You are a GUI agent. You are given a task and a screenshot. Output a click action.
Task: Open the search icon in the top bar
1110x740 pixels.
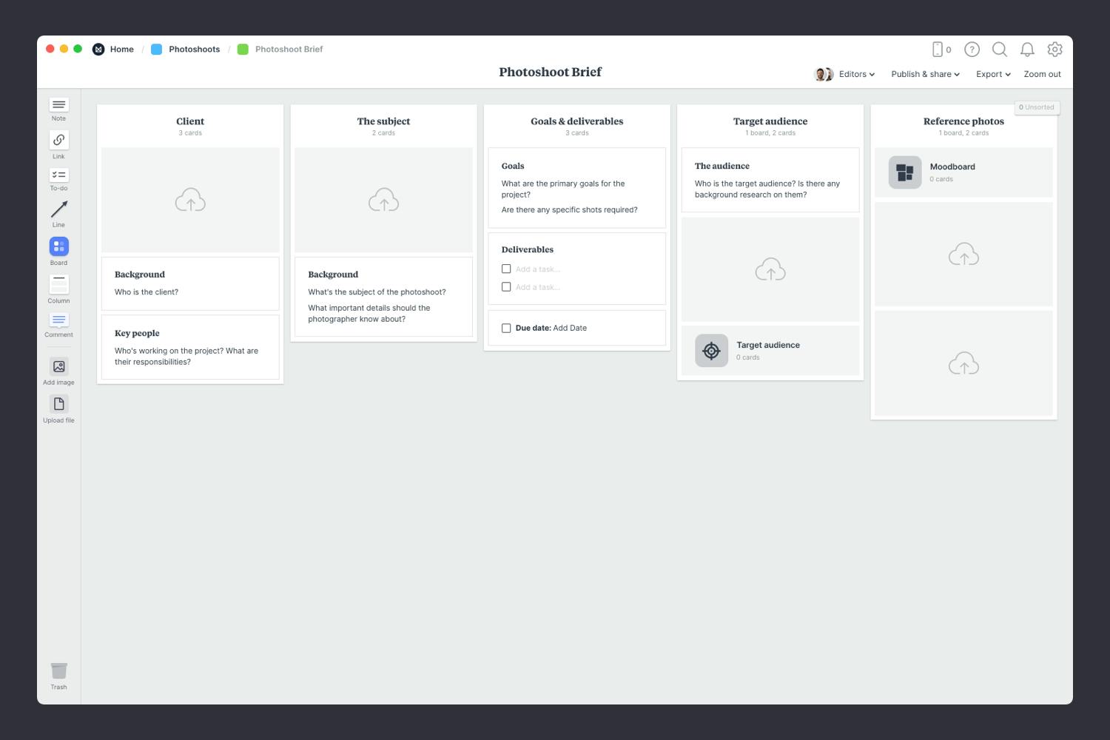click(999, 50)
